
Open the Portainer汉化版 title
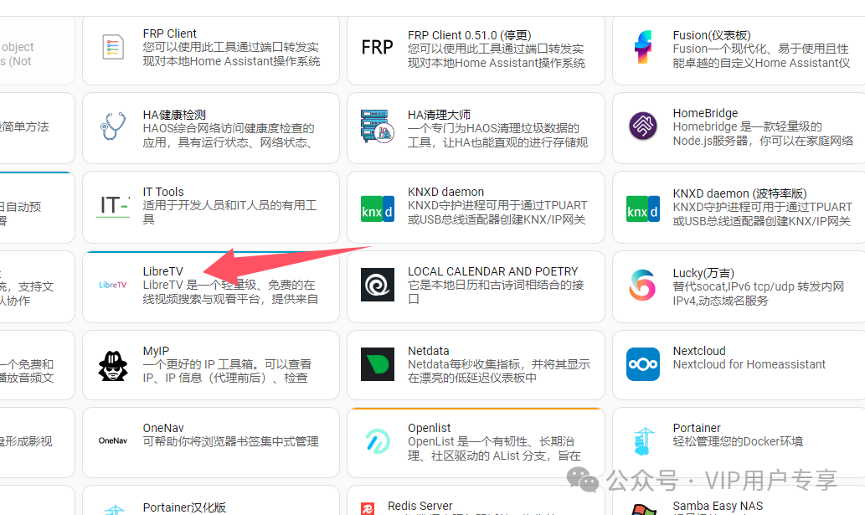point(184,507)
